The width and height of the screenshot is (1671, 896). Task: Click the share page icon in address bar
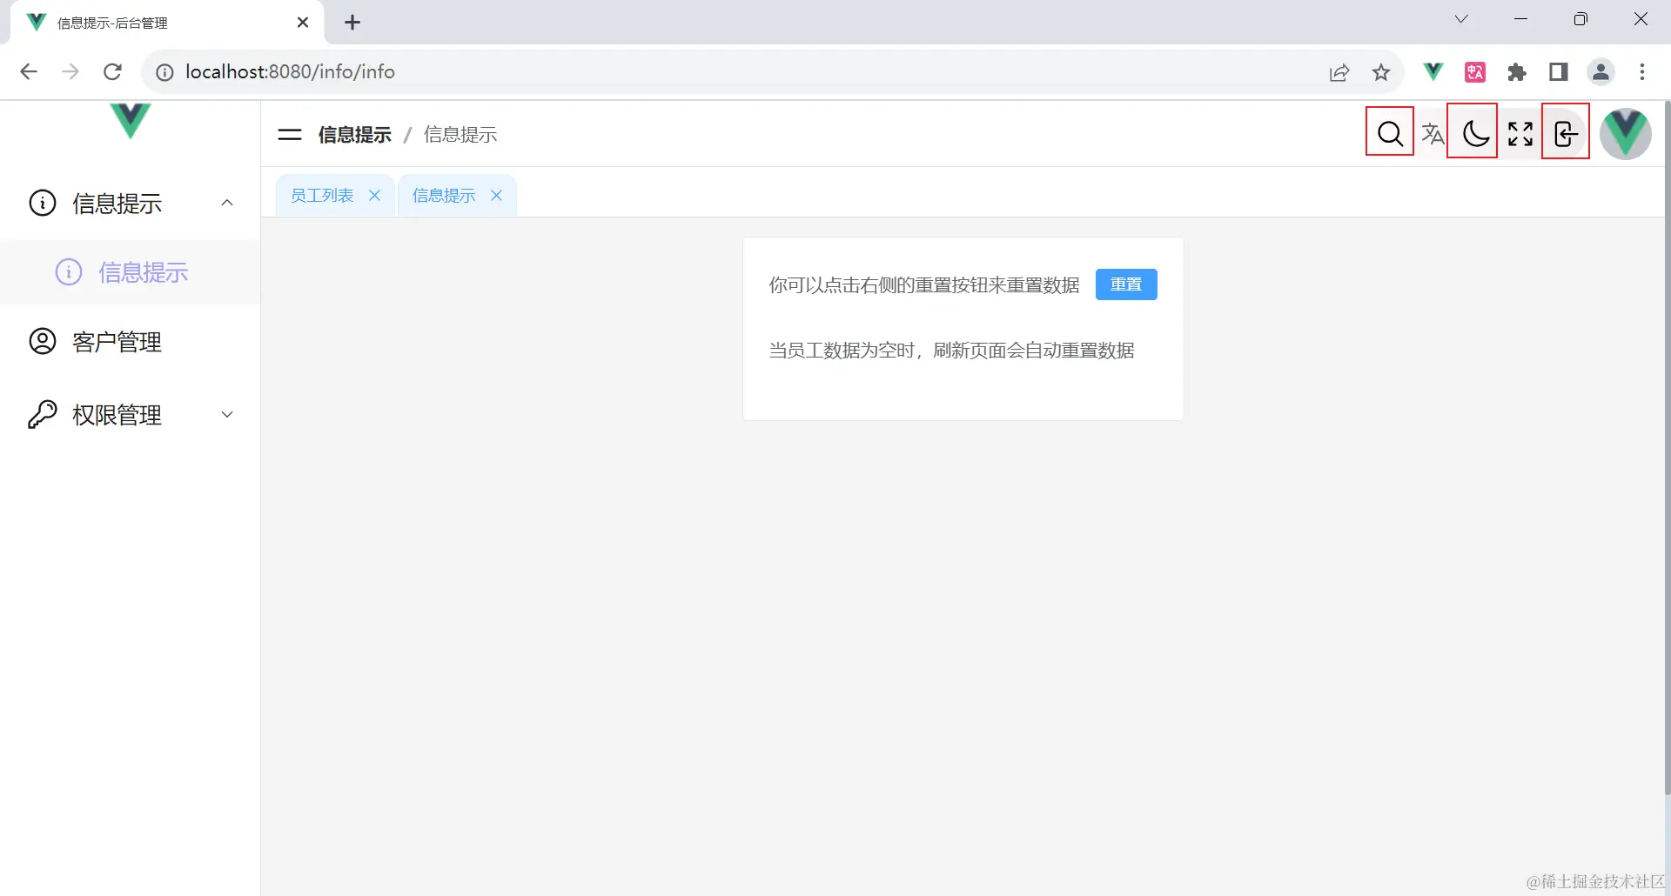click(x=1339, y=72)
